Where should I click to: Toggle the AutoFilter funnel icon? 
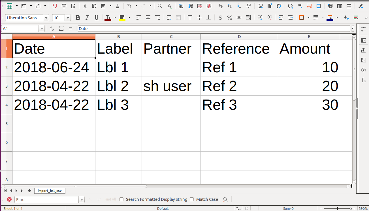coord(249,6)
